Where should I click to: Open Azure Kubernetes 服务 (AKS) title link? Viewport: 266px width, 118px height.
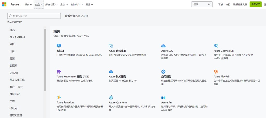[73, 77]
